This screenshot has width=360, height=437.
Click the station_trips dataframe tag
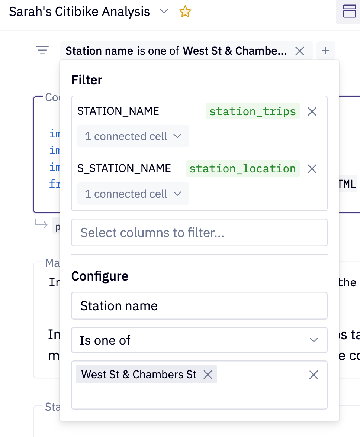click(x=253, y=111)
